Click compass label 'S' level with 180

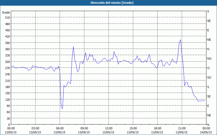[208, 87]
